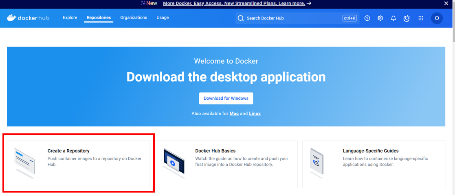Open the apps grid icon
The width and height of the screenshot is (455, 195).
pyautogui.click(x=421, y=18)
